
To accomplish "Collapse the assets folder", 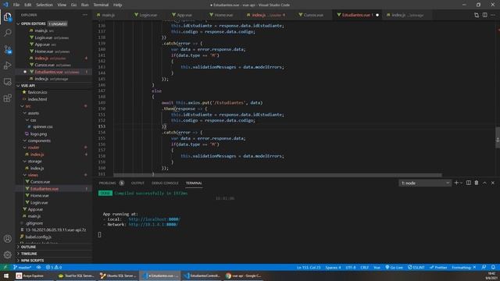I will [x=33, y=113].
